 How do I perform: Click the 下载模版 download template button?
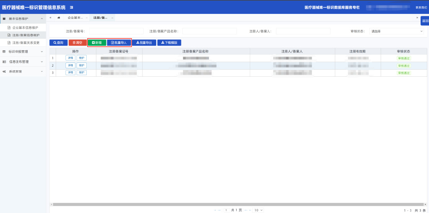click(x=169, y=43)
